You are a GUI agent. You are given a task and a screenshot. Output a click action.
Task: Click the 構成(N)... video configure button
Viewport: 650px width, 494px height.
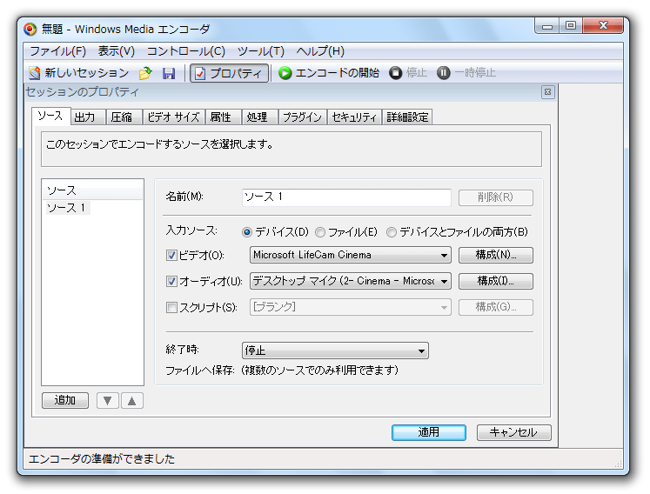(x=496, y=255)
